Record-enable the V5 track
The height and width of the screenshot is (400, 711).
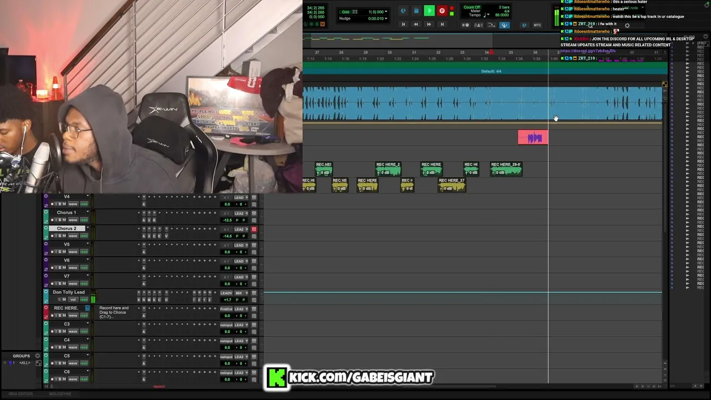point(52,252)
